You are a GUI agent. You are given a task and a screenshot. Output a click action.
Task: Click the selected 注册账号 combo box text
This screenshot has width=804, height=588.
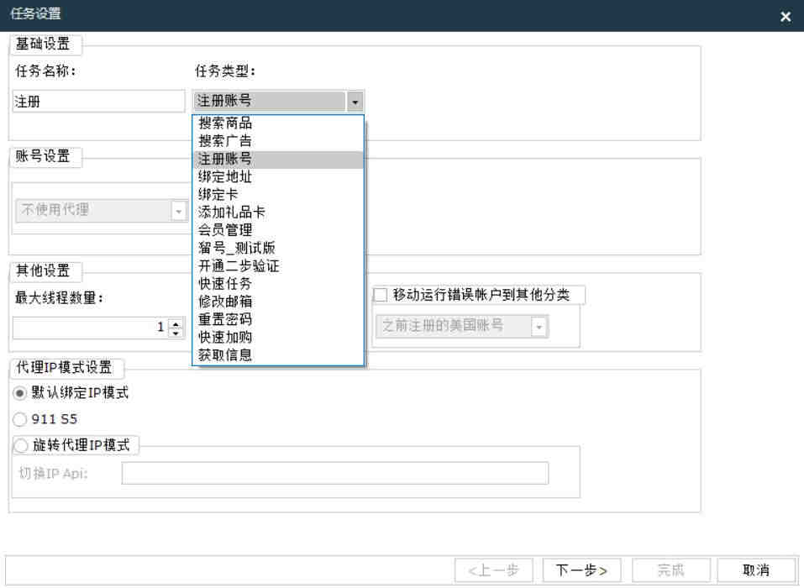click(x=224, y=101)
